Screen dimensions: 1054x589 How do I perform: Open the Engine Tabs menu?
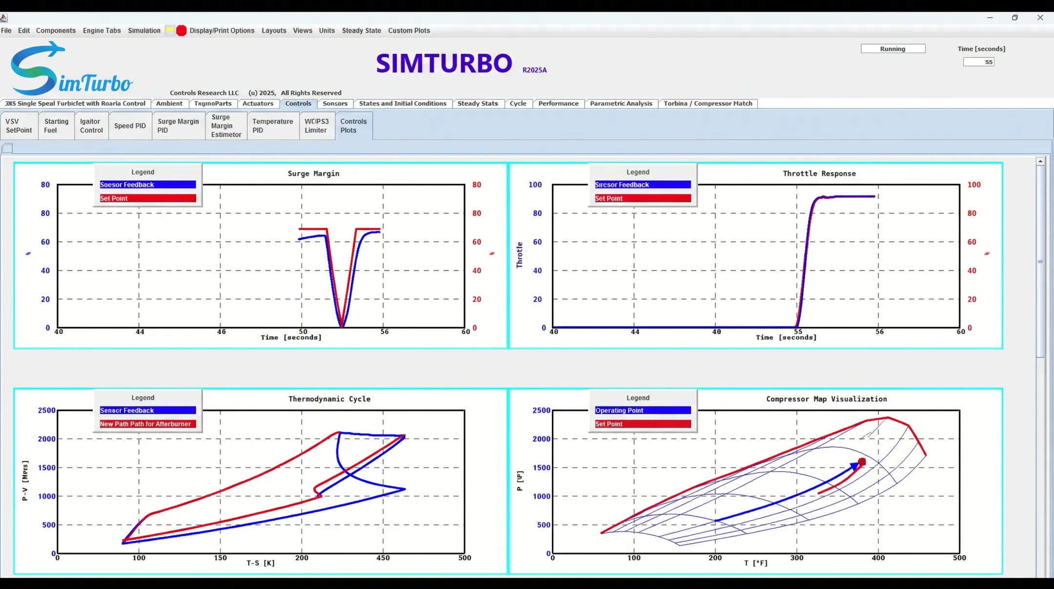coord(101,30)
